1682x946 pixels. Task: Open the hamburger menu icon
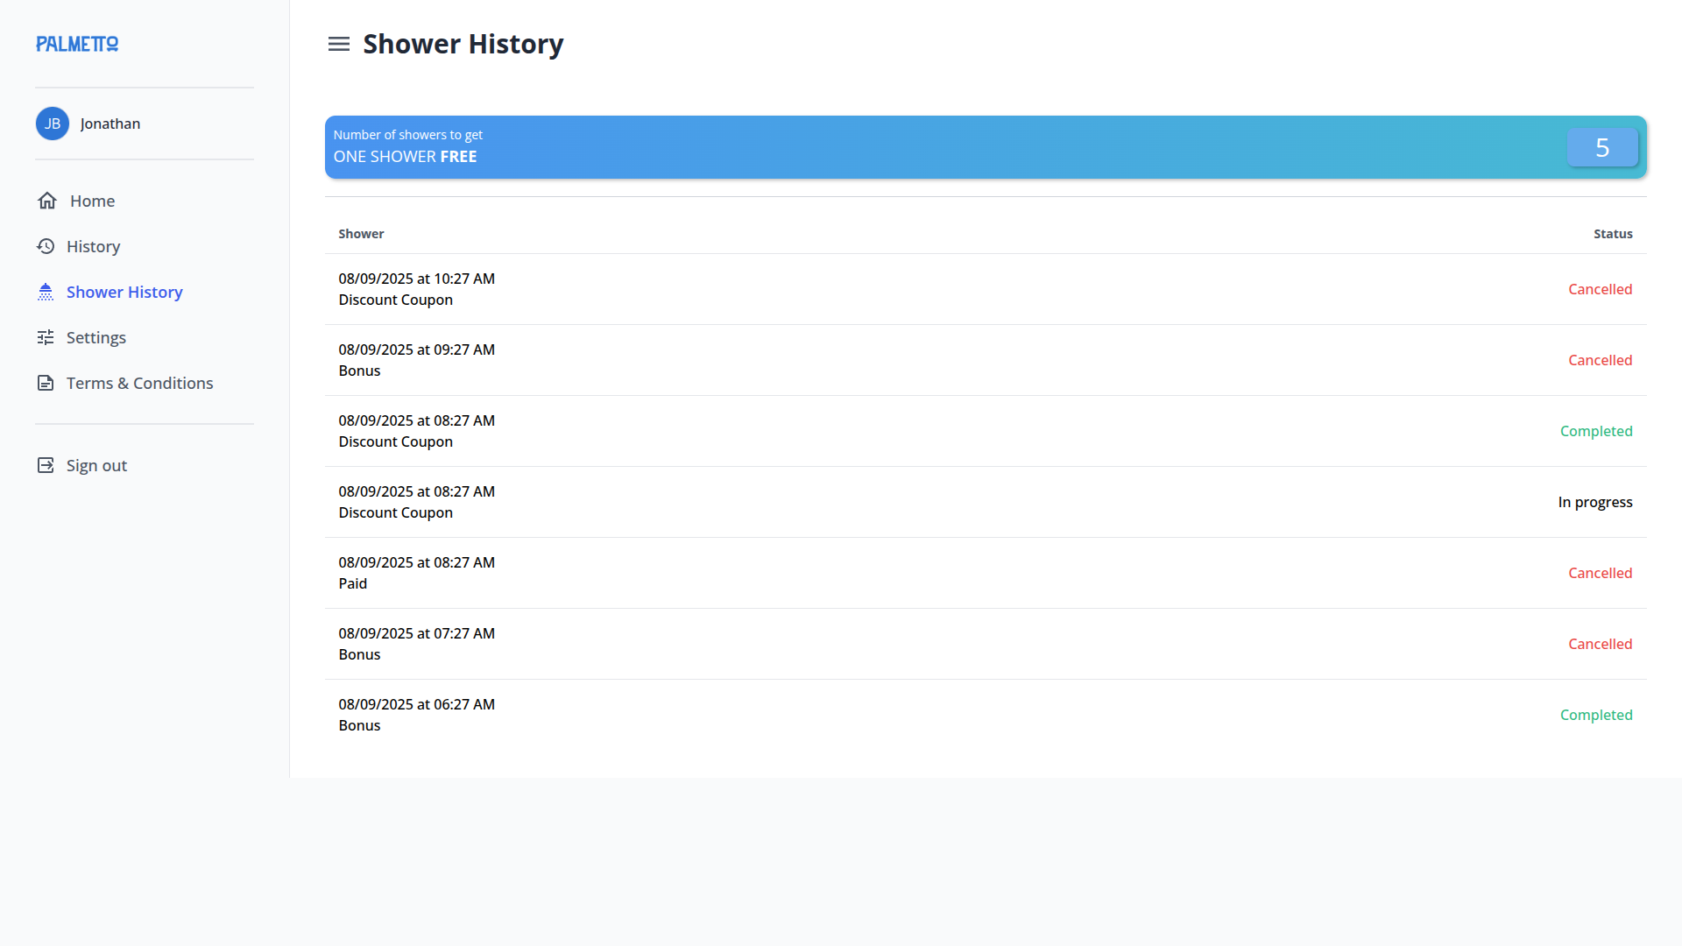(339, 44)
